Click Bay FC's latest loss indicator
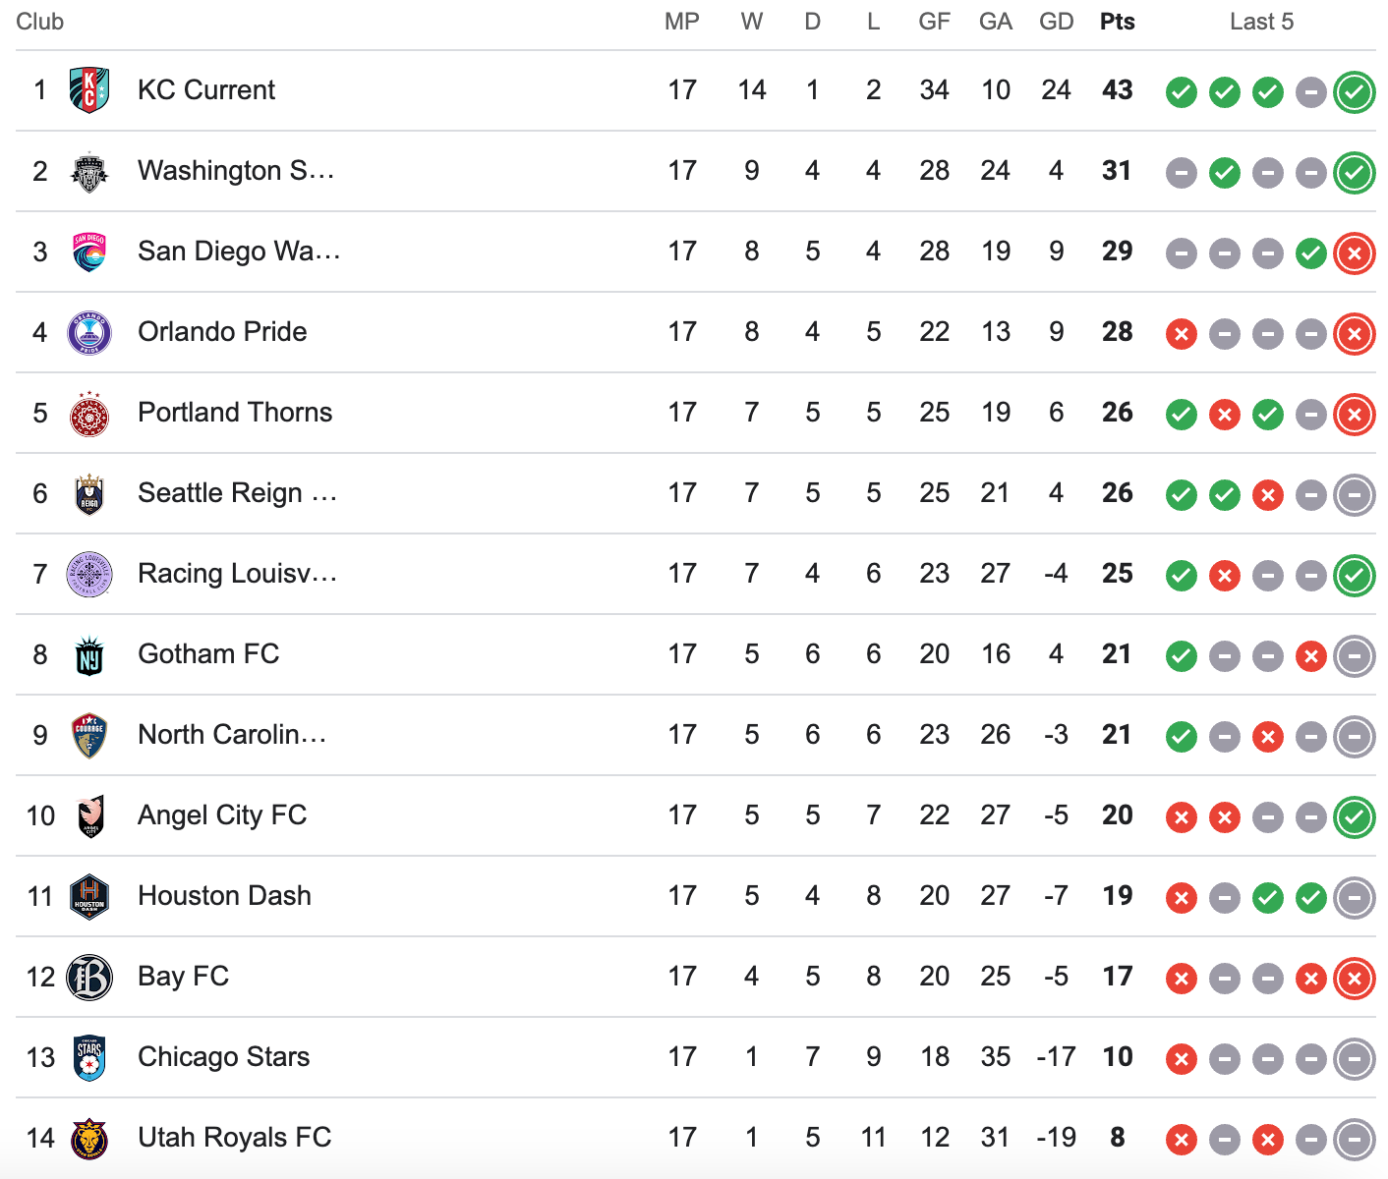Image resolution: width=1388 pixels, height=1179 pixels. click(1355, 979)
